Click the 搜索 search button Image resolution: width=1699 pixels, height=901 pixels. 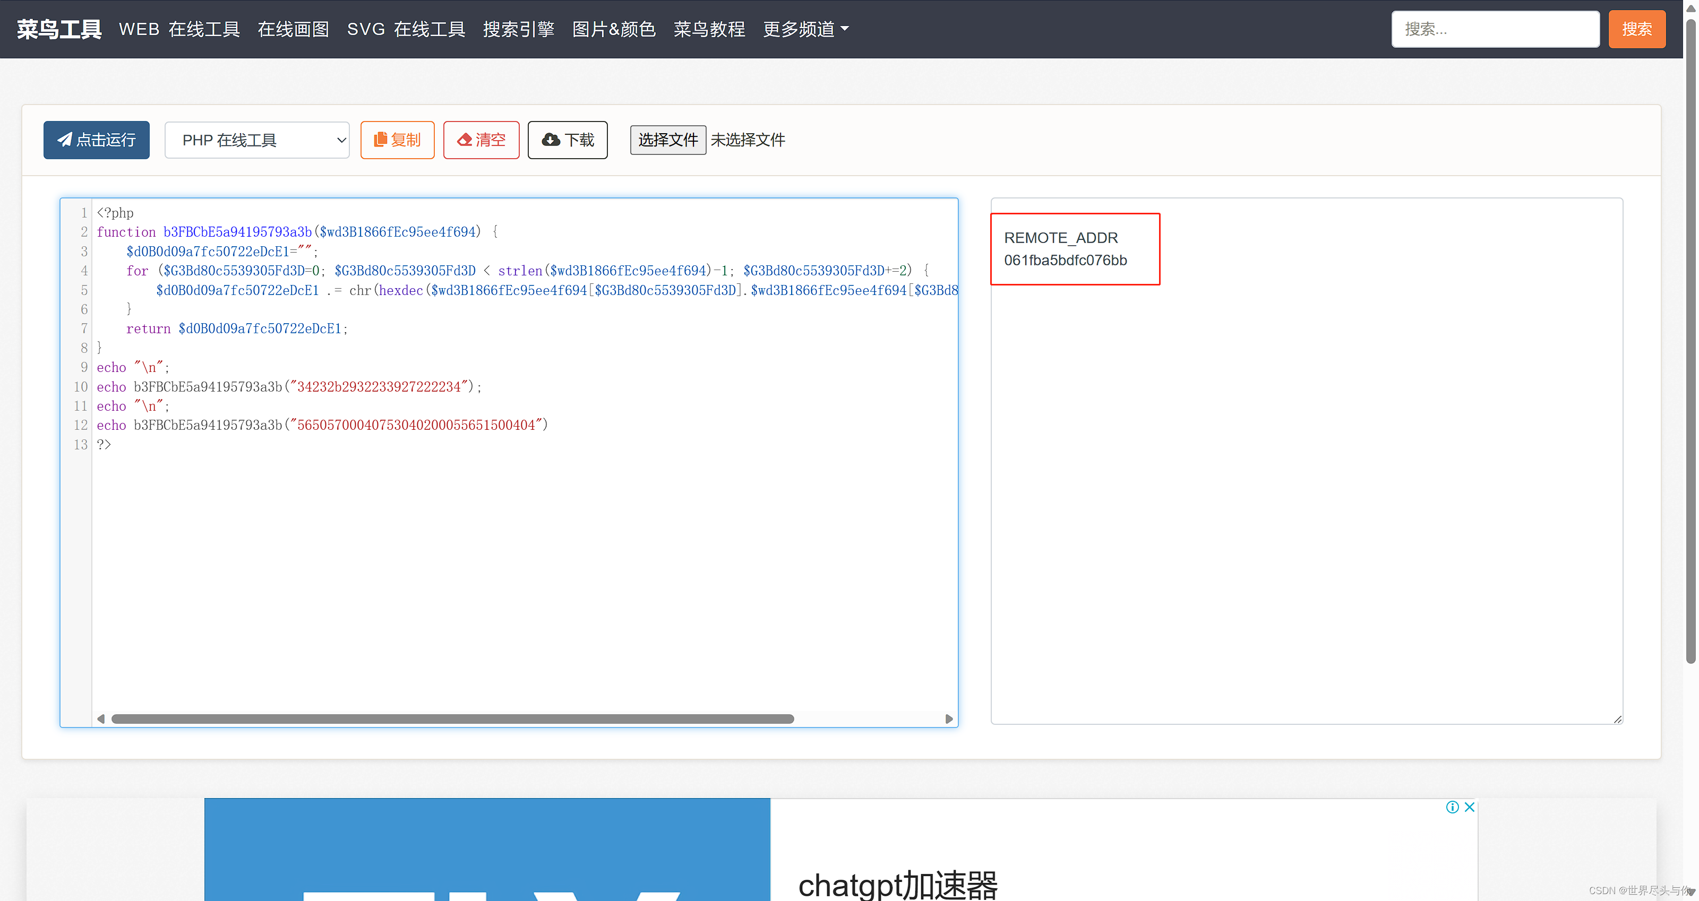click(1635, 28)
